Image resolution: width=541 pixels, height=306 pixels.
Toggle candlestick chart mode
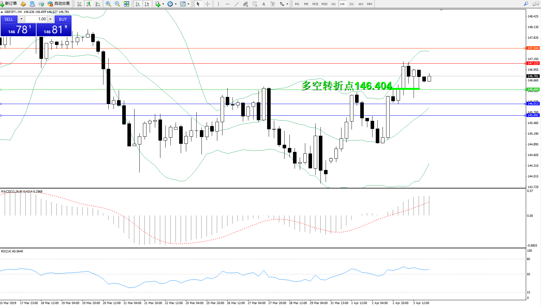point(88,4)
